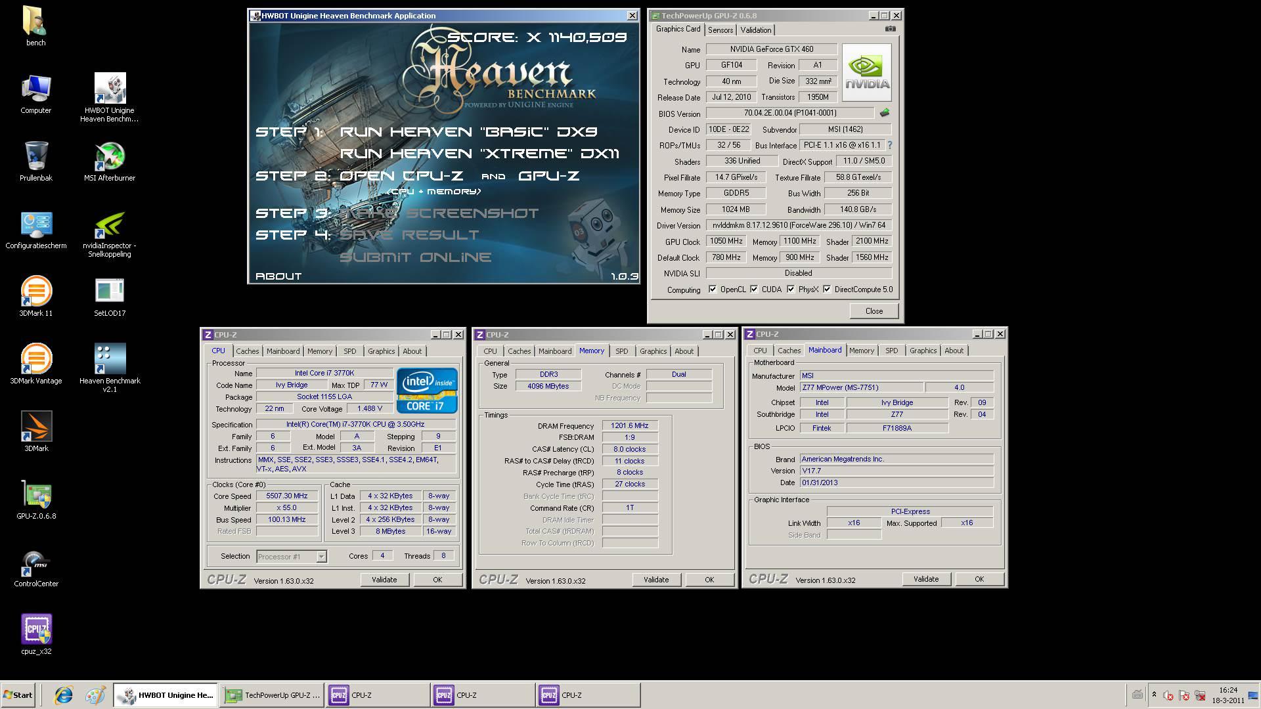Launch HWBOT Unigine Heaven Benchmark desktop icon
This screenshot has width=1261, height=709.
click(x=110, y=97)
